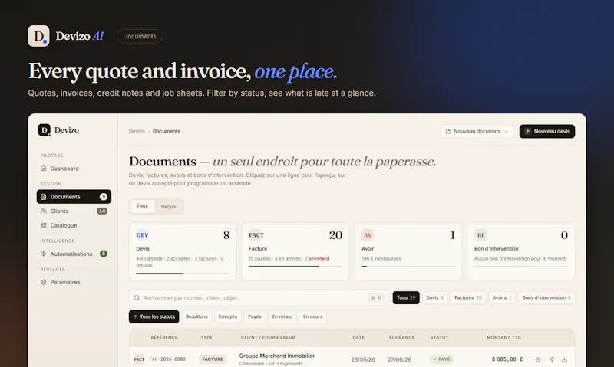Image resolution: width=614 pixels, height=367 pixels.
Task: Click the send icon for FAC-2026-0088
Action: pyautogui.click(x=551, y=359)
